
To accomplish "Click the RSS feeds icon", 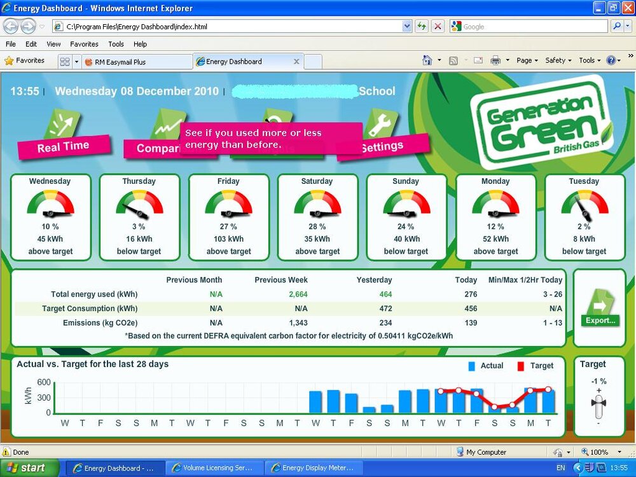I will 453,60.
